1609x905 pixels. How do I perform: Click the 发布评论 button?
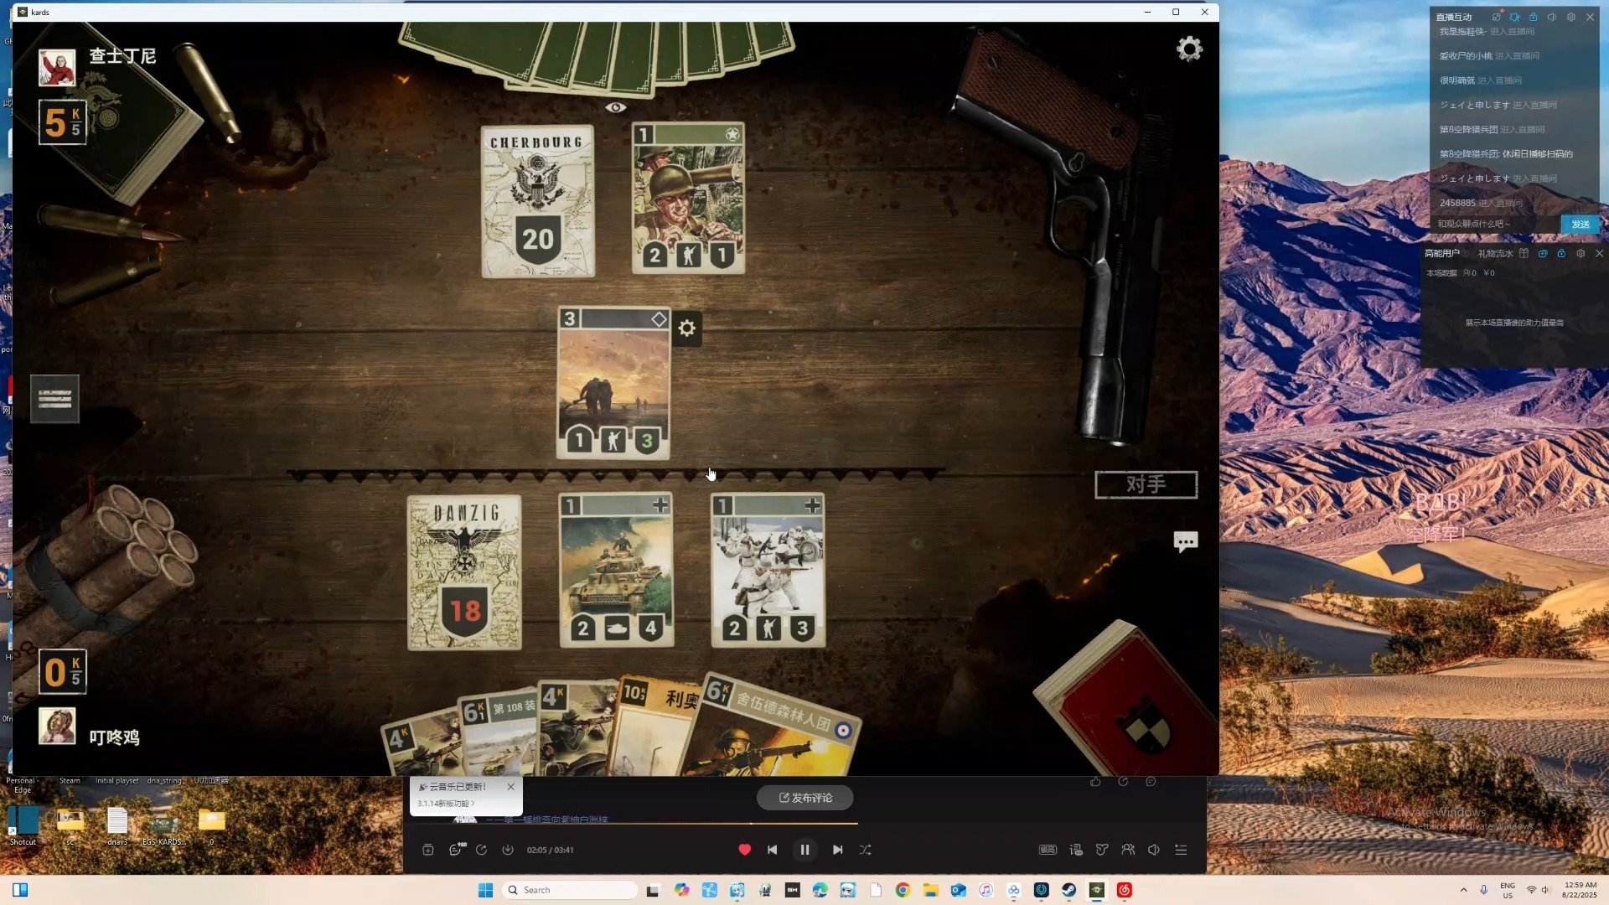point(805,798)
